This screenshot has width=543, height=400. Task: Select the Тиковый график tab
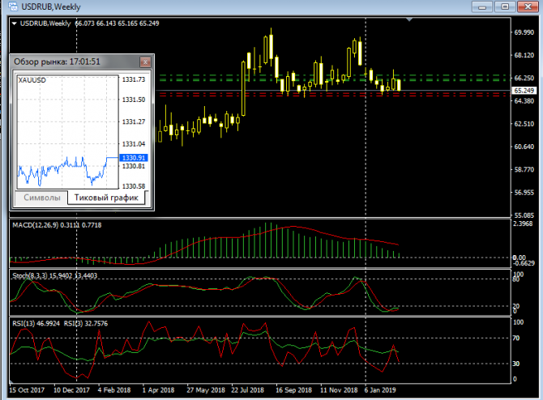click(106, 198)
